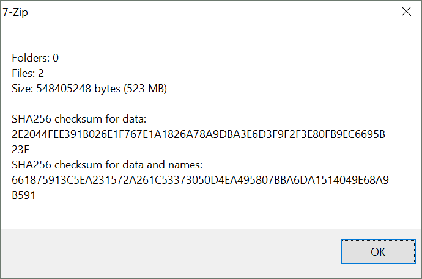Click the empty title bar area

(210, 12)
